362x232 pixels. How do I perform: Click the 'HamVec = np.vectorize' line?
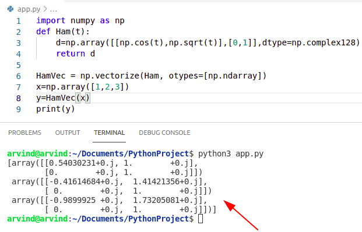[151, 76]
